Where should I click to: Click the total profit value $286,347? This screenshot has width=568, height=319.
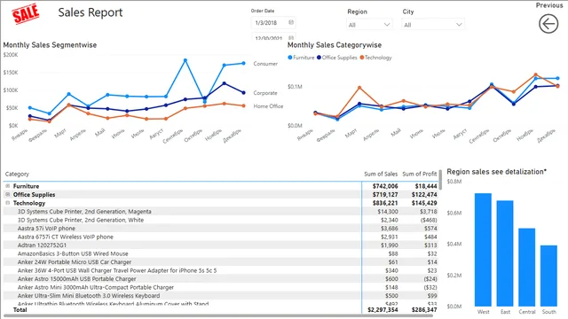point(424,309)
